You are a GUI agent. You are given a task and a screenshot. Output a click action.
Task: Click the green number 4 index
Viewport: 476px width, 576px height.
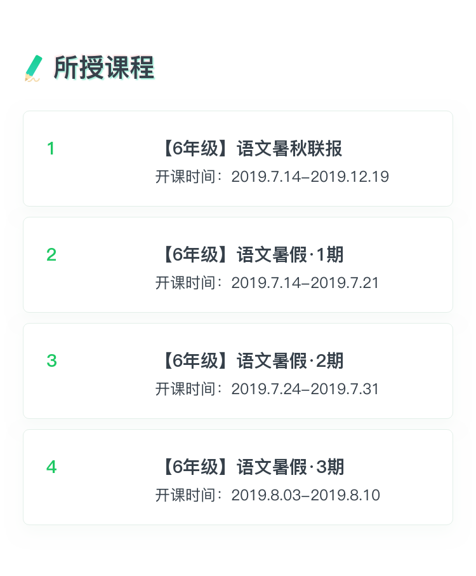coord(51,467)
